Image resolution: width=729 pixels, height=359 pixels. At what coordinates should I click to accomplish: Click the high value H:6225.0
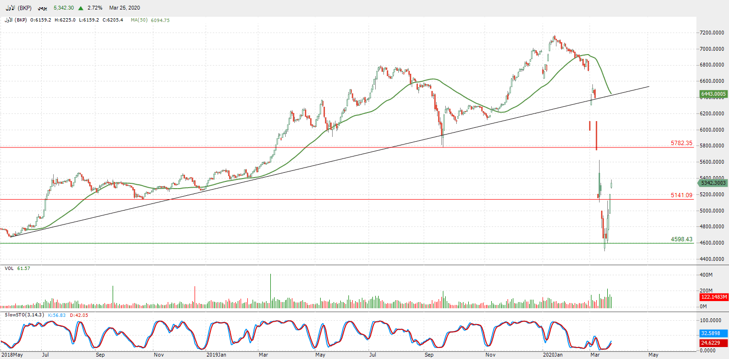65,20
